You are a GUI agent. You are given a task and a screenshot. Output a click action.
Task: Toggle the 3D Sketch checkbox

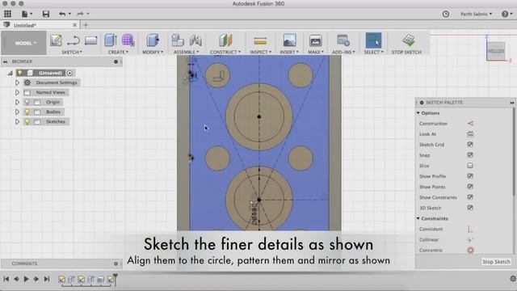click(x=470, y=208)
